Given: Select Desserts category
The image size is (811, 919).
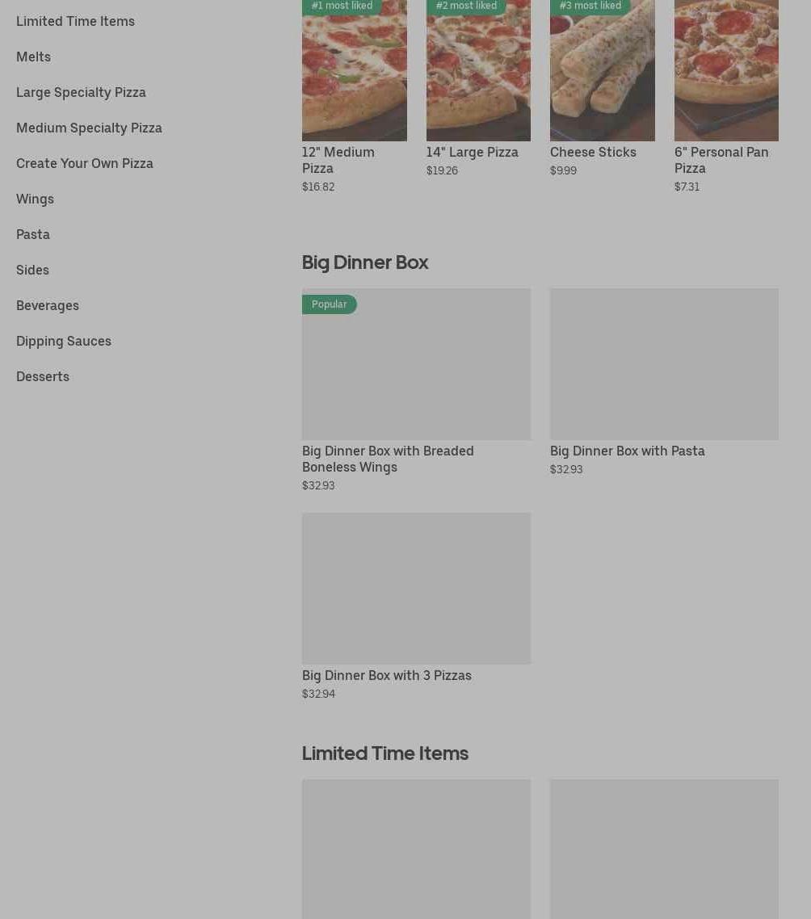Looking at the screenshot, I should coord(43,376).
